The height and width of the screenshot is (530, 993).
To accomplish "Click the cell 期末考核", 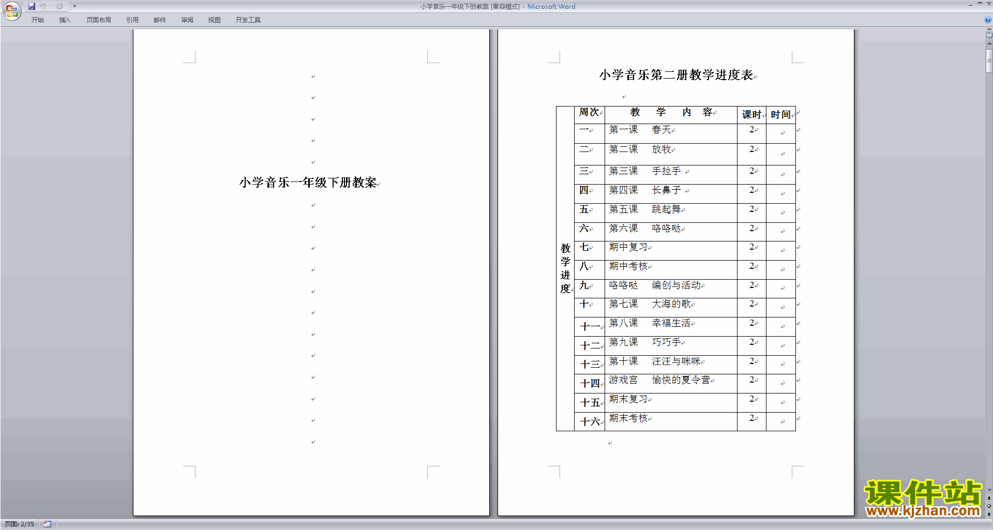I will click(671, 421).
